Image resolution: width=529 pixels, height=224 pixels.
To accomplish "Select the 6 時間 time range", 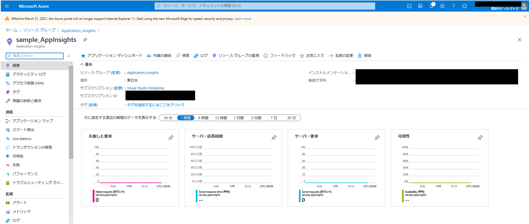I will [203, 118].
